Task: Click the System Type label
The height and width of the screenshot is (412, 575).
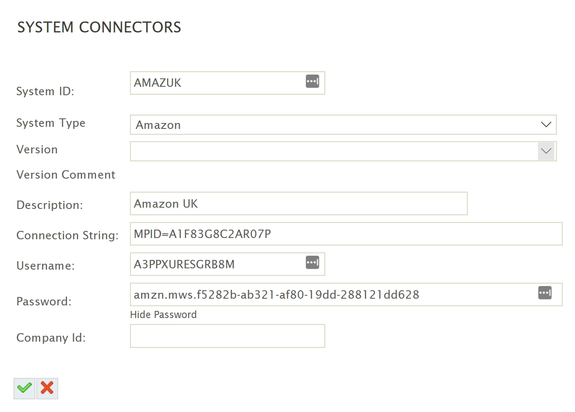Action: (51, 123)
